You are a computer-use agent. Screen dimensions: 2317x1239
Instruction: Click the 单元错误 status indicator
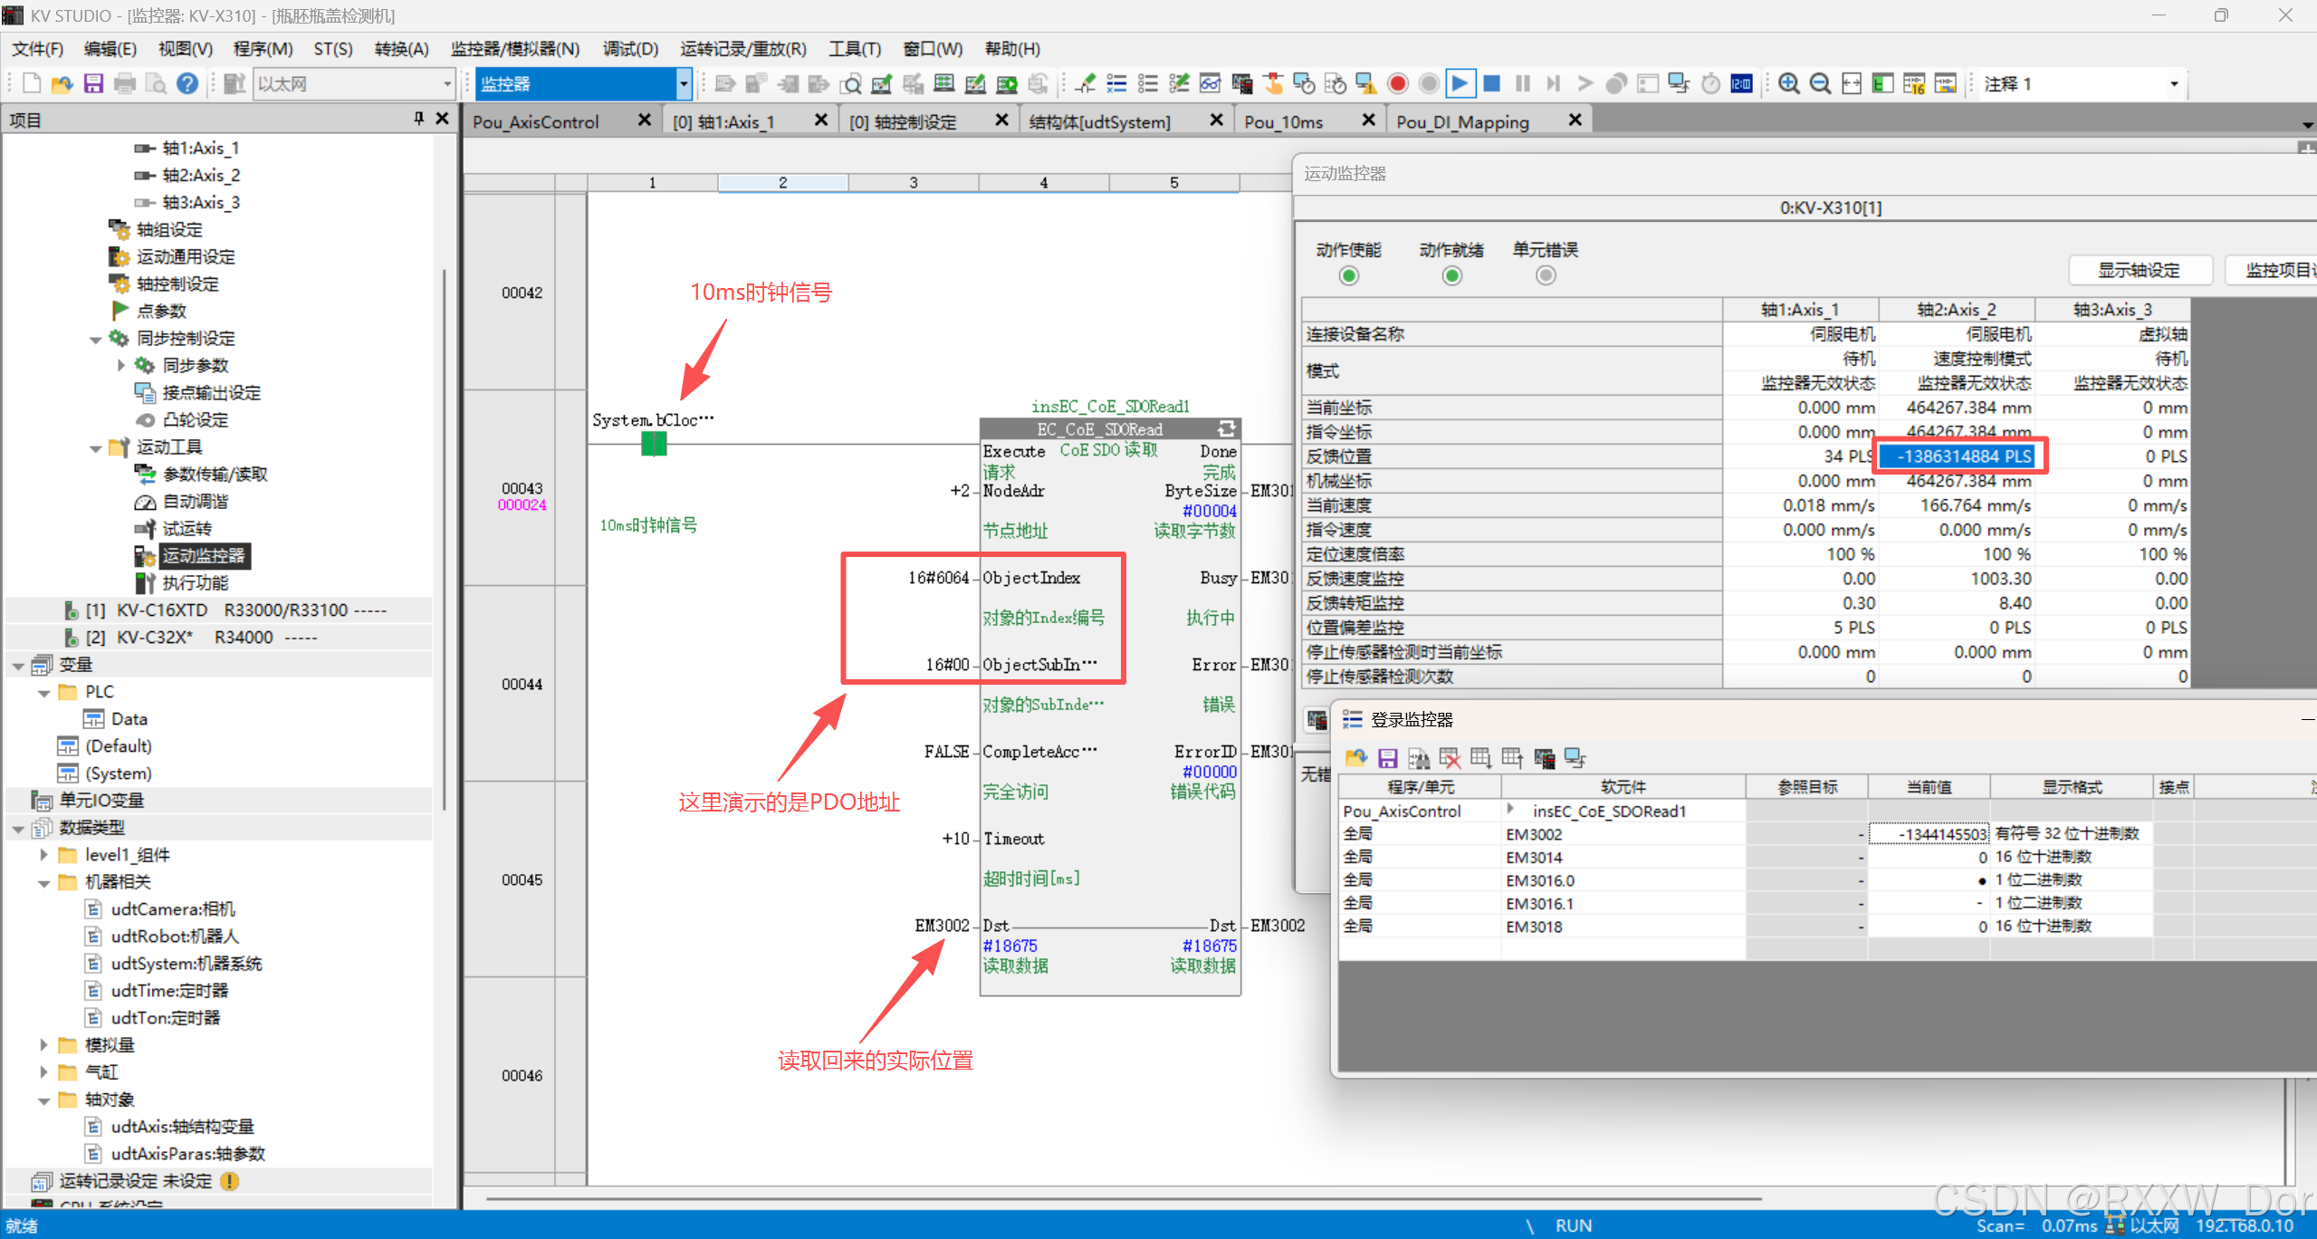[x=1546, y=275]
